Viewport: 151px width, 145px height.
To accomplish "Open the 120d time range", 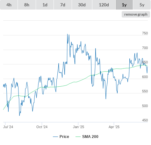I will pos(104,5).
